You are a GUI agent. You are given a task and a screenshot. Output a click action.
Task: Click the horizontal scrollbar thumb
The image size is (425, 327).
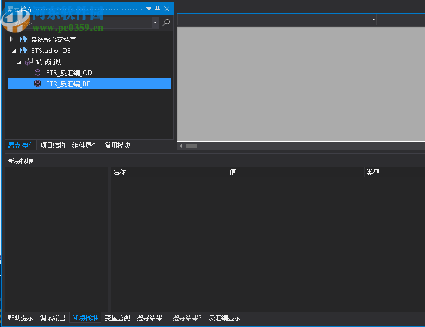pyautogui.click(x=191, y=146)
